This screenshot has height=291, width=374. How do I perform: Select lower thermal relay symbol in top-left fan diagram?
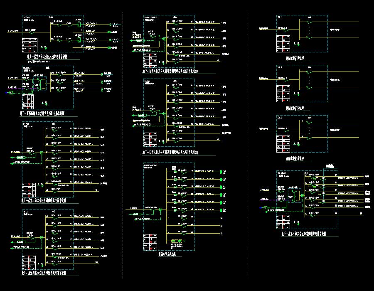coord(79,41)
